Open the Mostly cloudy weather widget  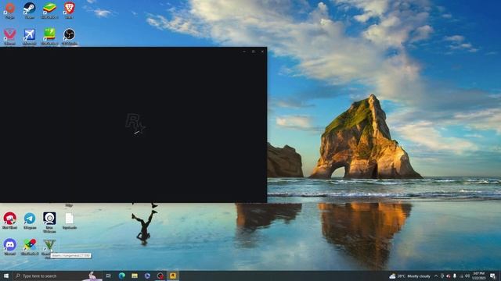(x=409, y=276)
